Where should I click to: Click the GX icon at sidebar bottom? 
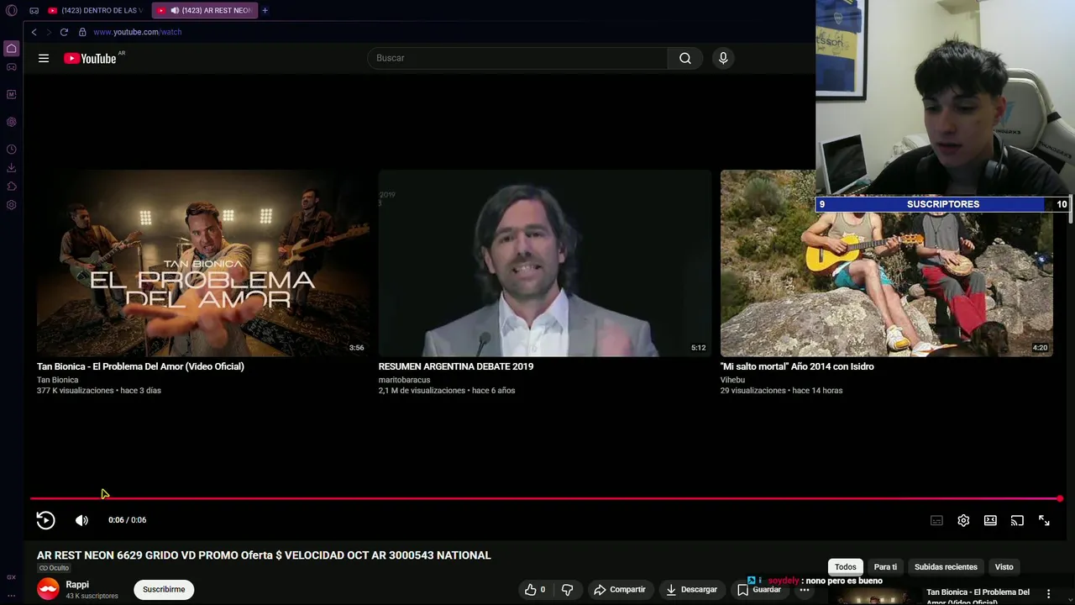(x=11, y=577)
